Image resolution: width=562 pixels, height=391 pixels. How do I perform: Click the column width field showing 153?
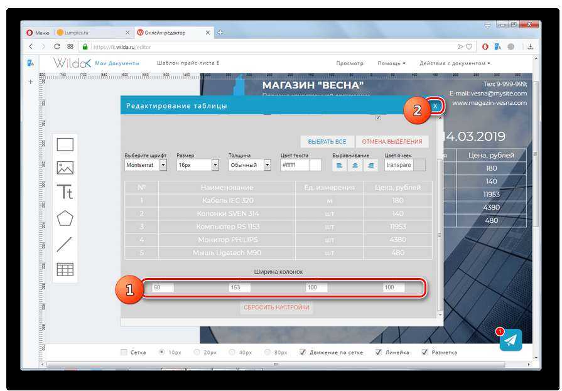[x=240, y=287]
